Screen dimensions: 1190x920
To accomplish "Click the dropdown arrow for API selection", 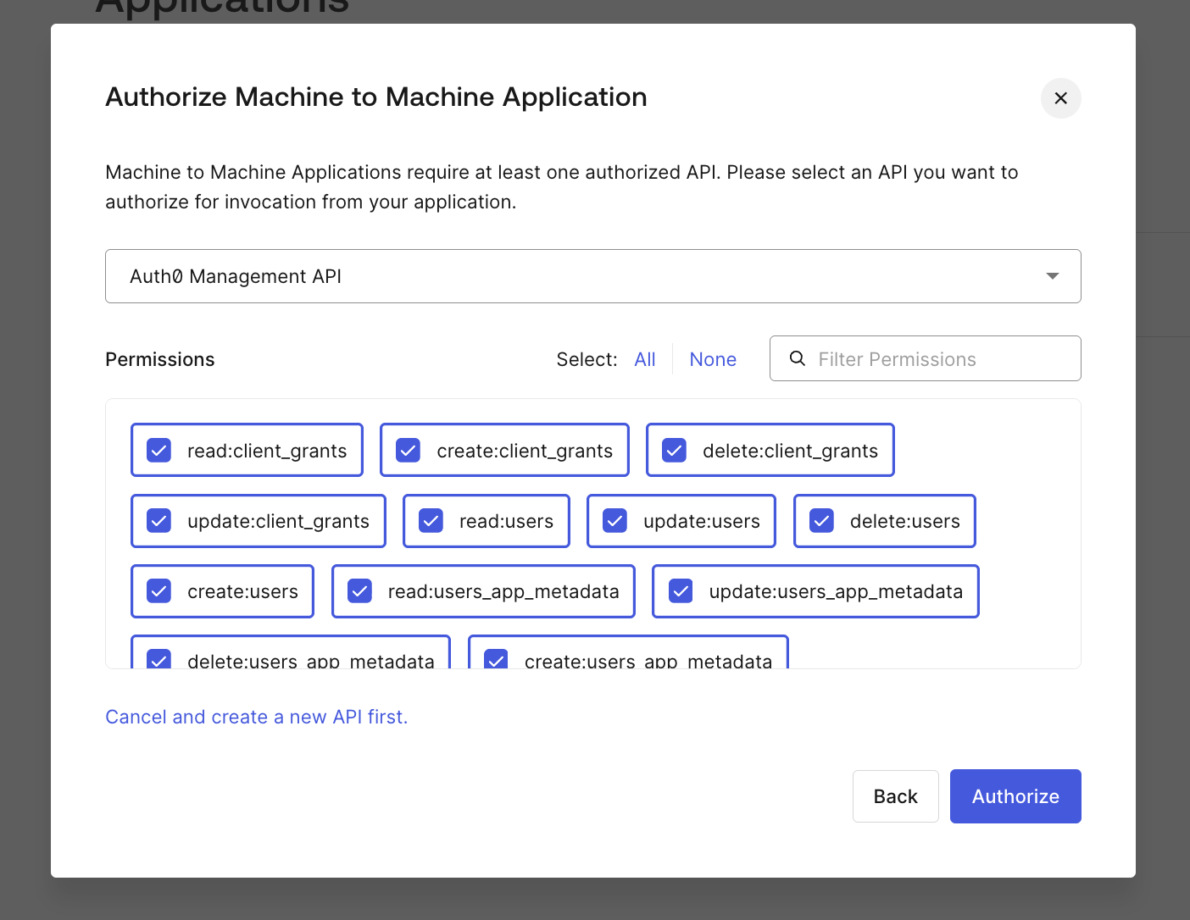I will click(x=1052, y=276).
